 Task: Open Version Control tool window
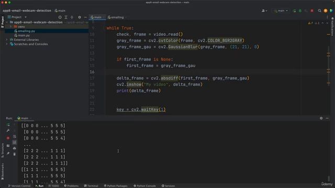pyautogui.click(x=19, y=186)
